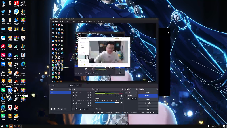Open second audio channel three-dot menu
The image size is (227, 128).
pos(121,103)
